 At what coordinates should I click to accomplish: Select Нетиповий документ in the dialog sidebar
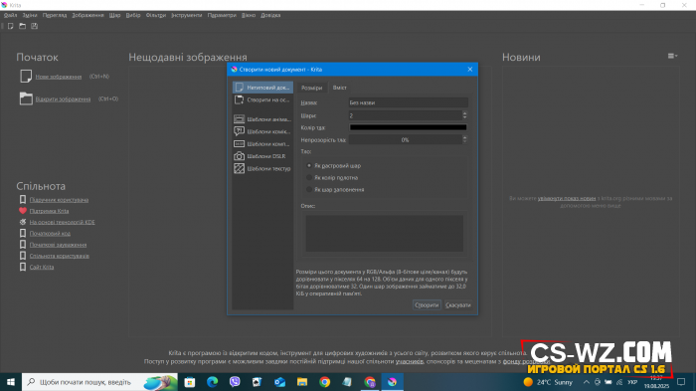[x=262, y=88]
